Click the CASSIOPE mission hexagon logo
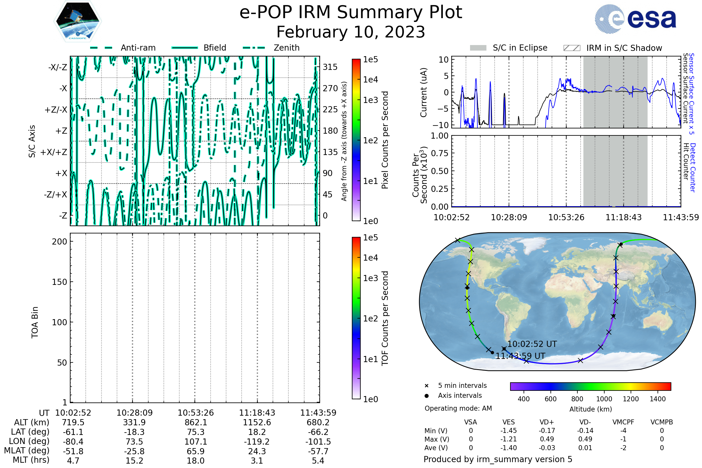This screenshot has width=702, height=468. click(78, 21)
